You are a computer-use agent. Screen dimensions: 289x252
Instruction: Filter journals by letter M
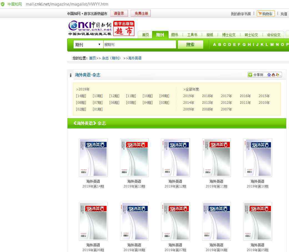coord(272,45)
